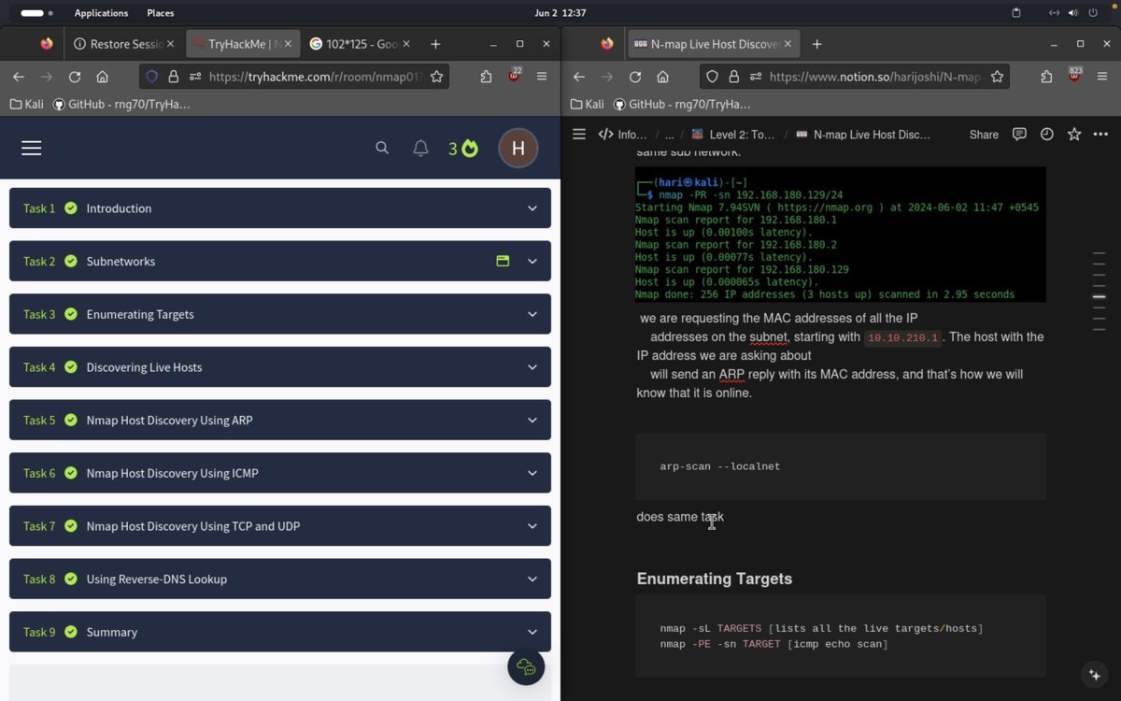The height and width of the screenshot is (701, 1121).
Task: Open the Places menu in the top bar
Action: (159, 12)
